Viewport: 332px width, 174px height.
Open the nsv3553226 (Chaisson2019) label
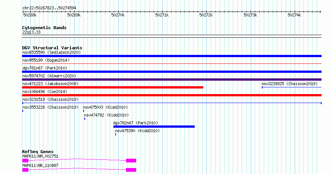[50, 107]
